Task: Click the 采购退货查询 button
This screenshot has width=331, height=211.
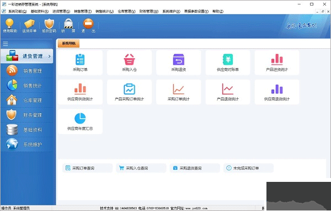Action: pyautogui.click(x=195, y=168)
